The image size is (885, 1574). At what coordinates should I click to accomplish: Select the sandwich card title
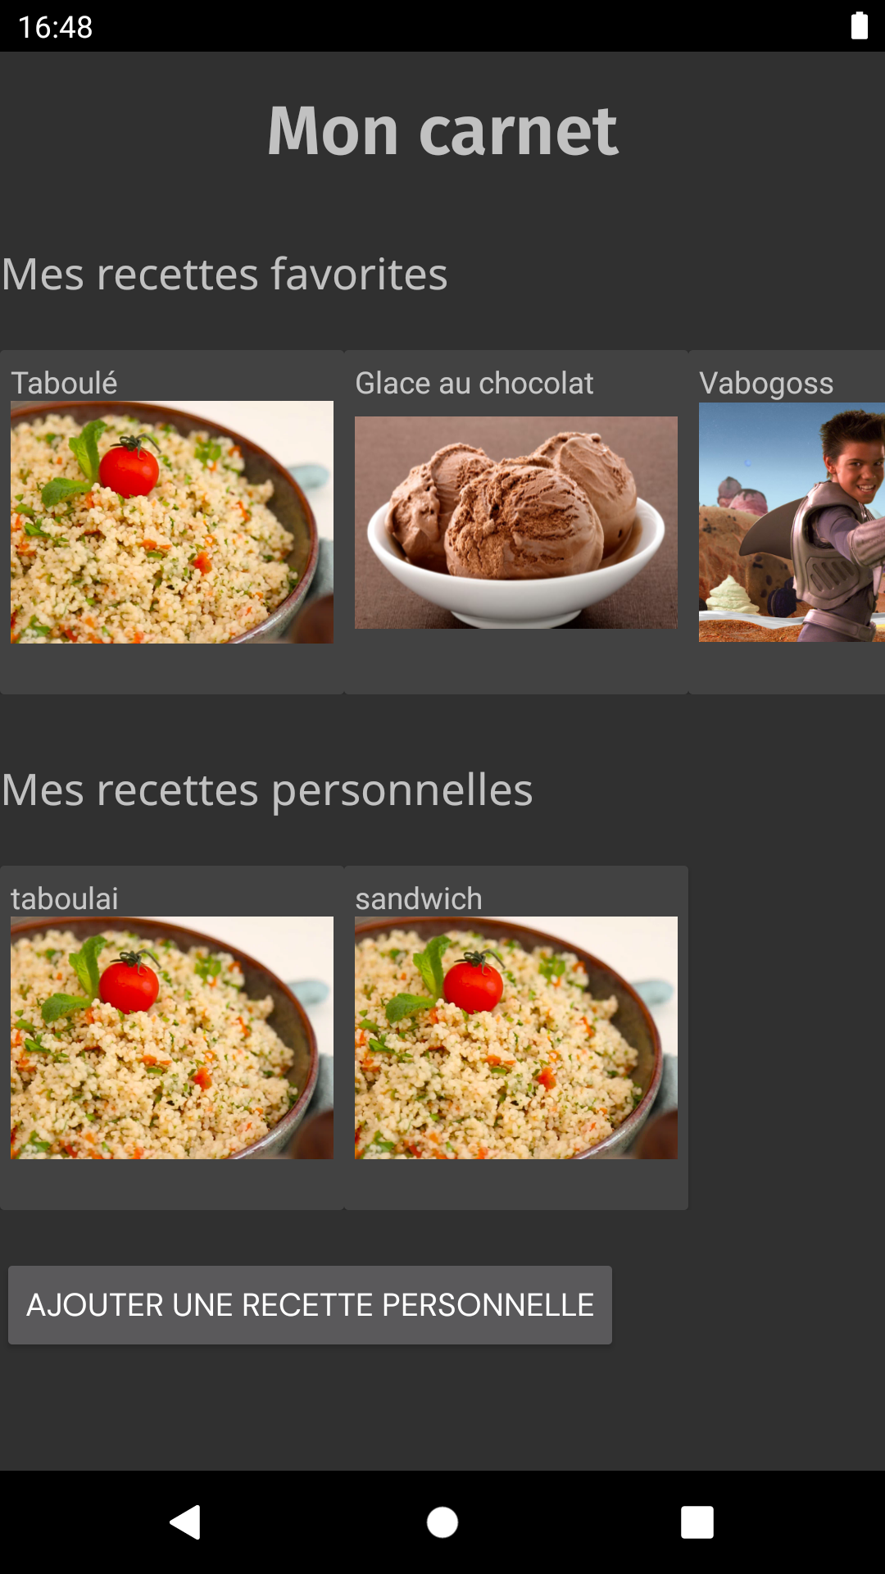419,898
